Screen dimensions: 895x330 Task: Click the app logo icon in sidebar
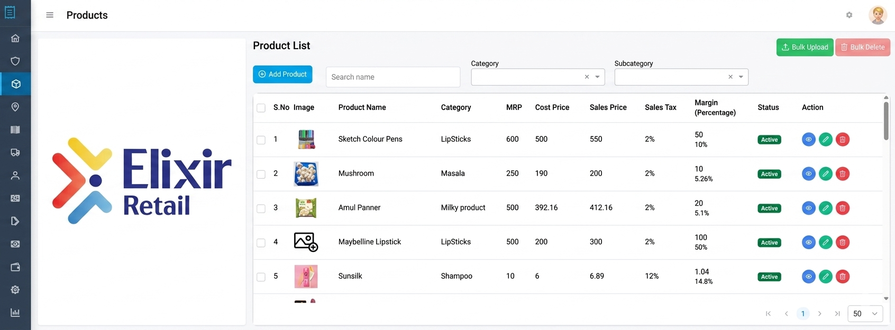pyautogui.click(x=10, y=12)
